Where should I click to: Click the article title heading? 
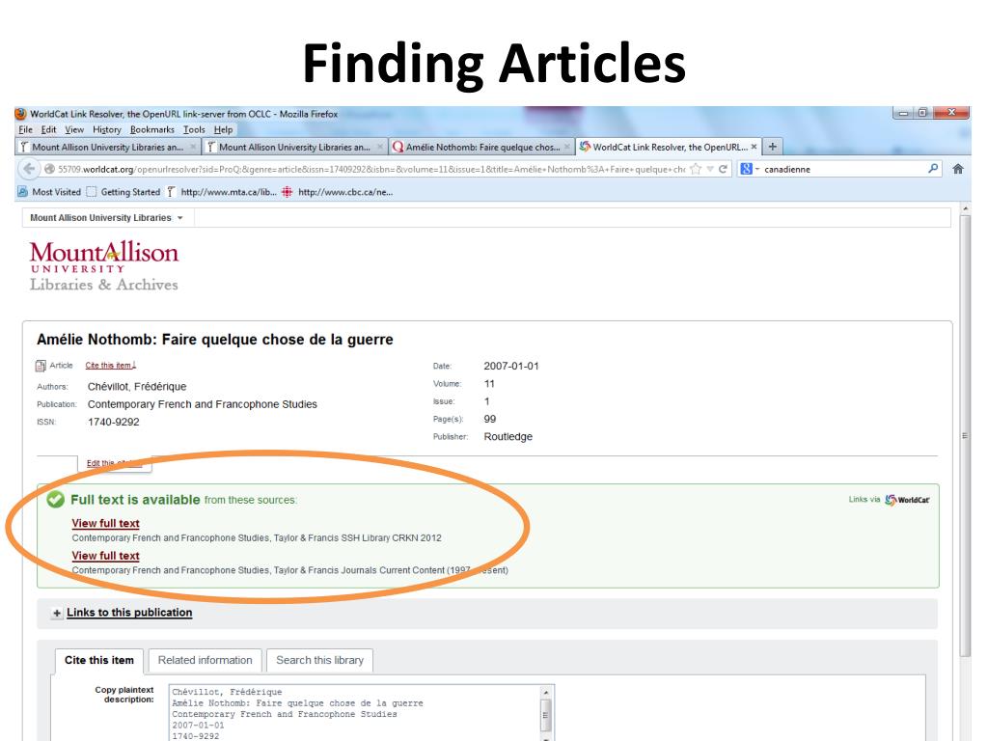pyautogui.click(x=215, y=340)
